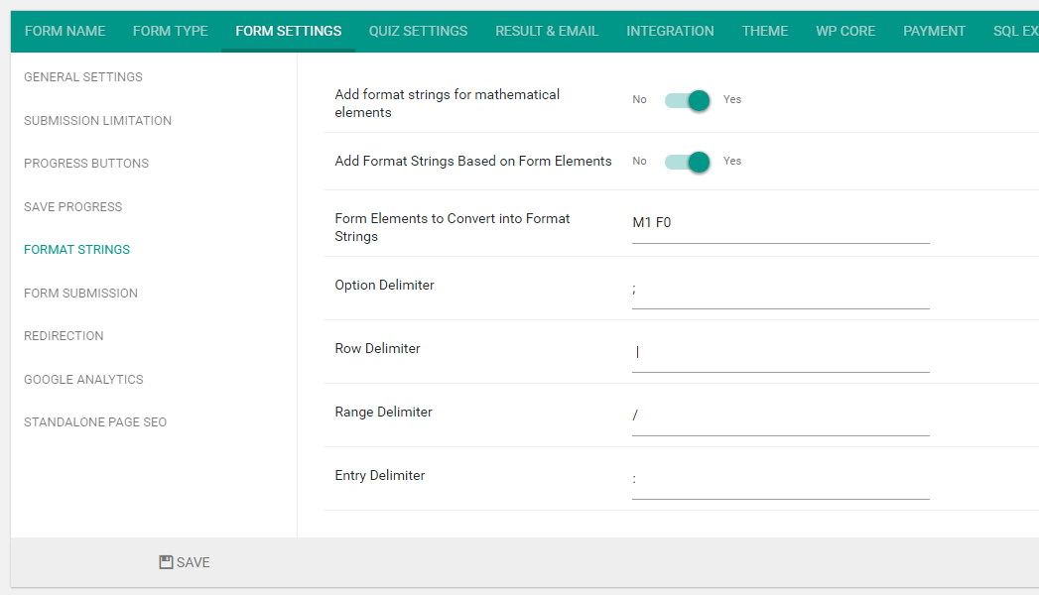Image resolution: width=1039 pixels, height=595 pixels.
Task: Edit the Option Delimiter field
Action: point(780,288)
